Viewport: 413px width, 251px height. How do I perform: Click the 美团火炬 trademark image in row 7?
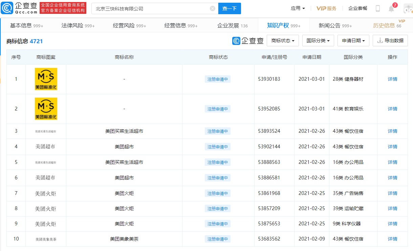point(46,194)
